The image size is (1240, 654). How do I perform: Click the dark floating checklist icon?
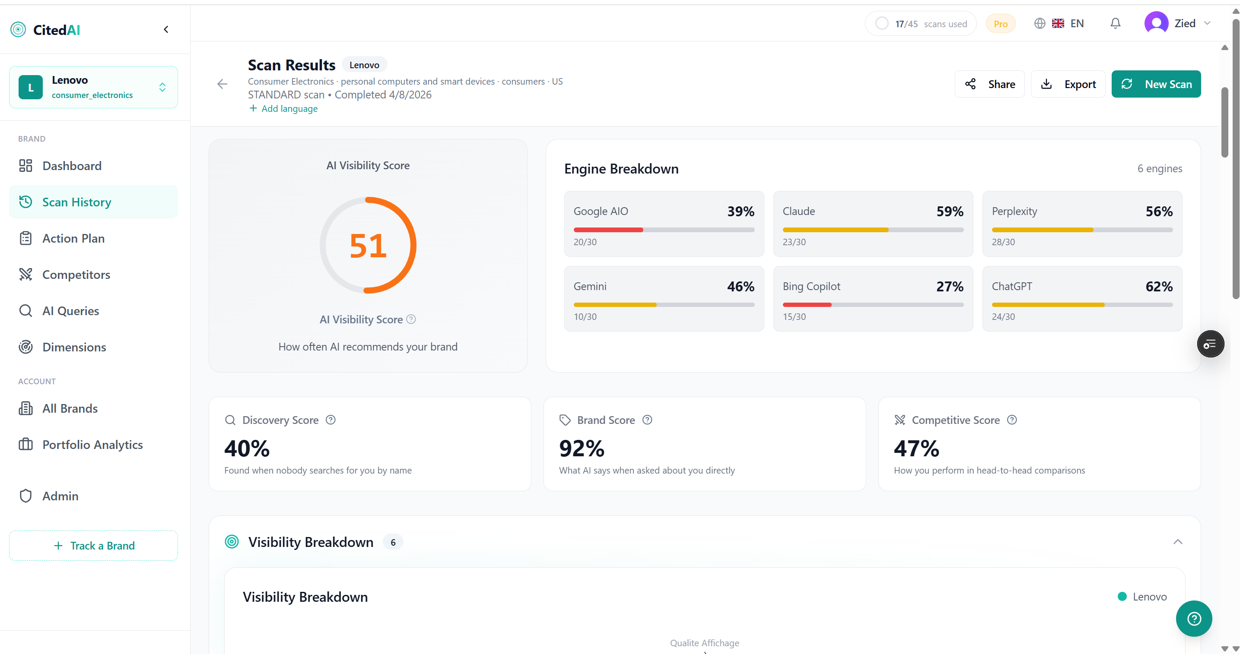(x=1210, y=344)
